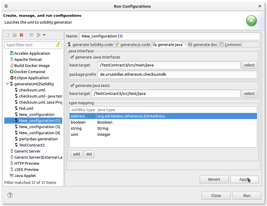Click the del type mapping button

pos(89,154)
